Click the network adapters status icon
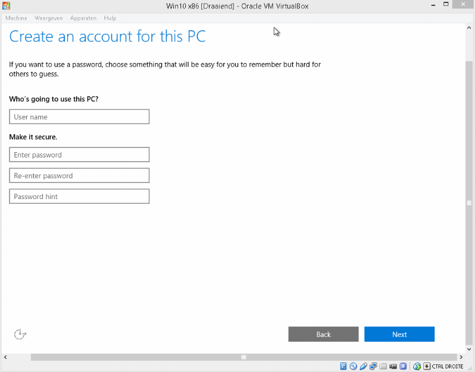Viewport: 475px width, 372px height. pyautogui.click(x=373, y=366)
